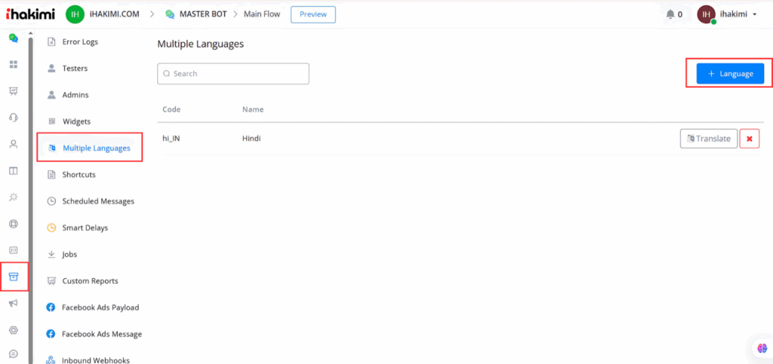Open the headset live chat icon
The height and width of the screenshot is (364, 773).
point(13,118)
